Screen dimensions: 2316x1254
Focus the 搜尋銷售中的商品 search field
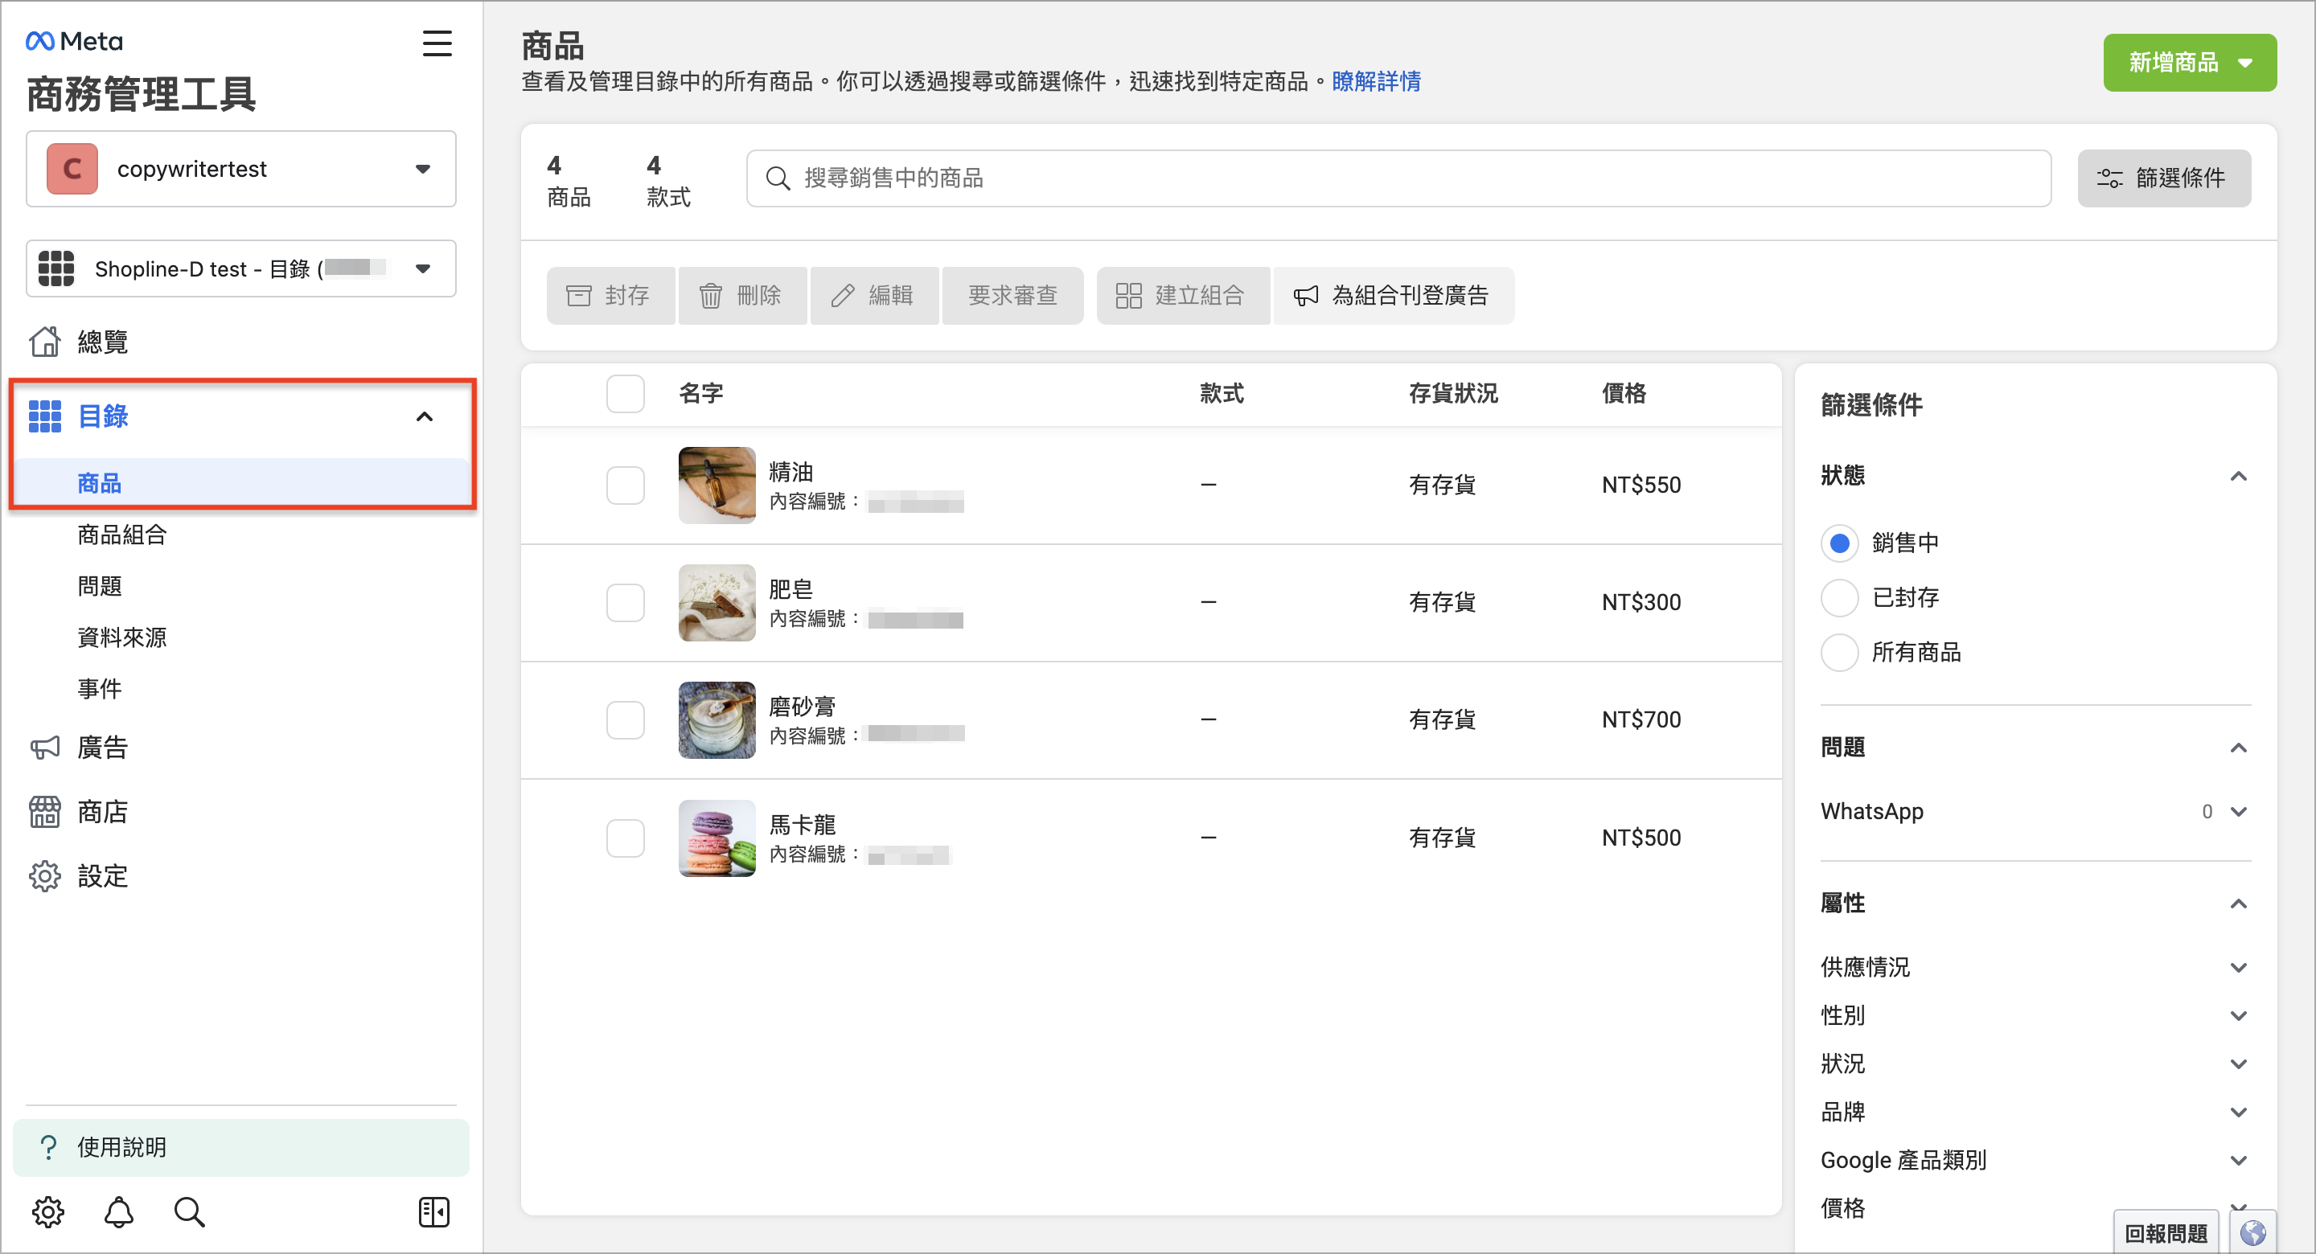coord(1398,178)
